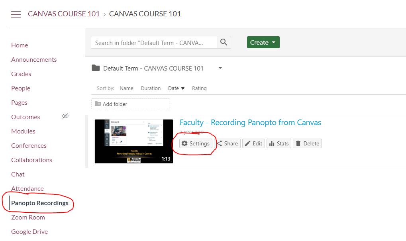This screenshot has width=406, height=241.
Task: Open Grades in course menu
Action: click(21, 74)
